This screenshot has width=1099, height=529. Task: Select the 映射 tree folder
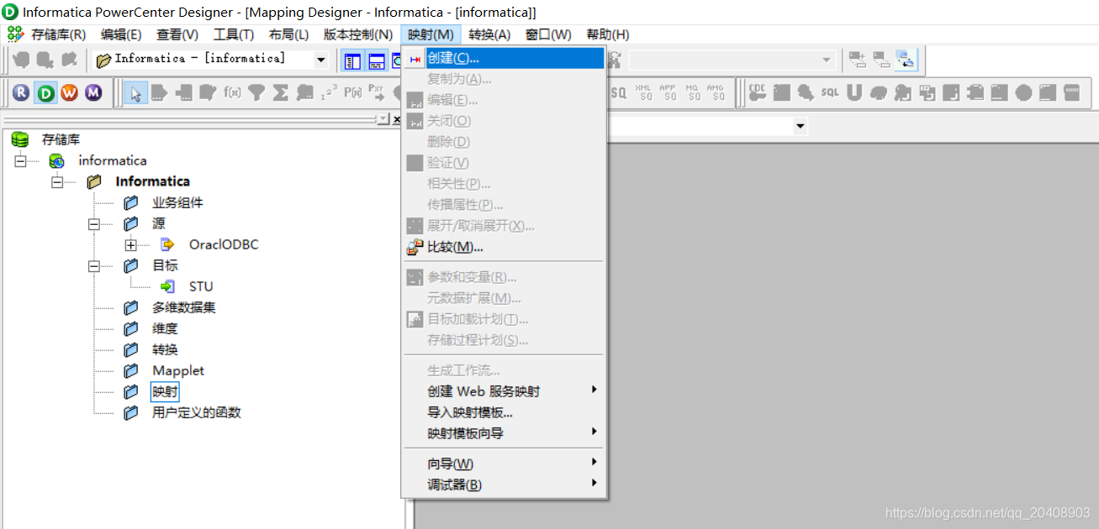[165, 391]
